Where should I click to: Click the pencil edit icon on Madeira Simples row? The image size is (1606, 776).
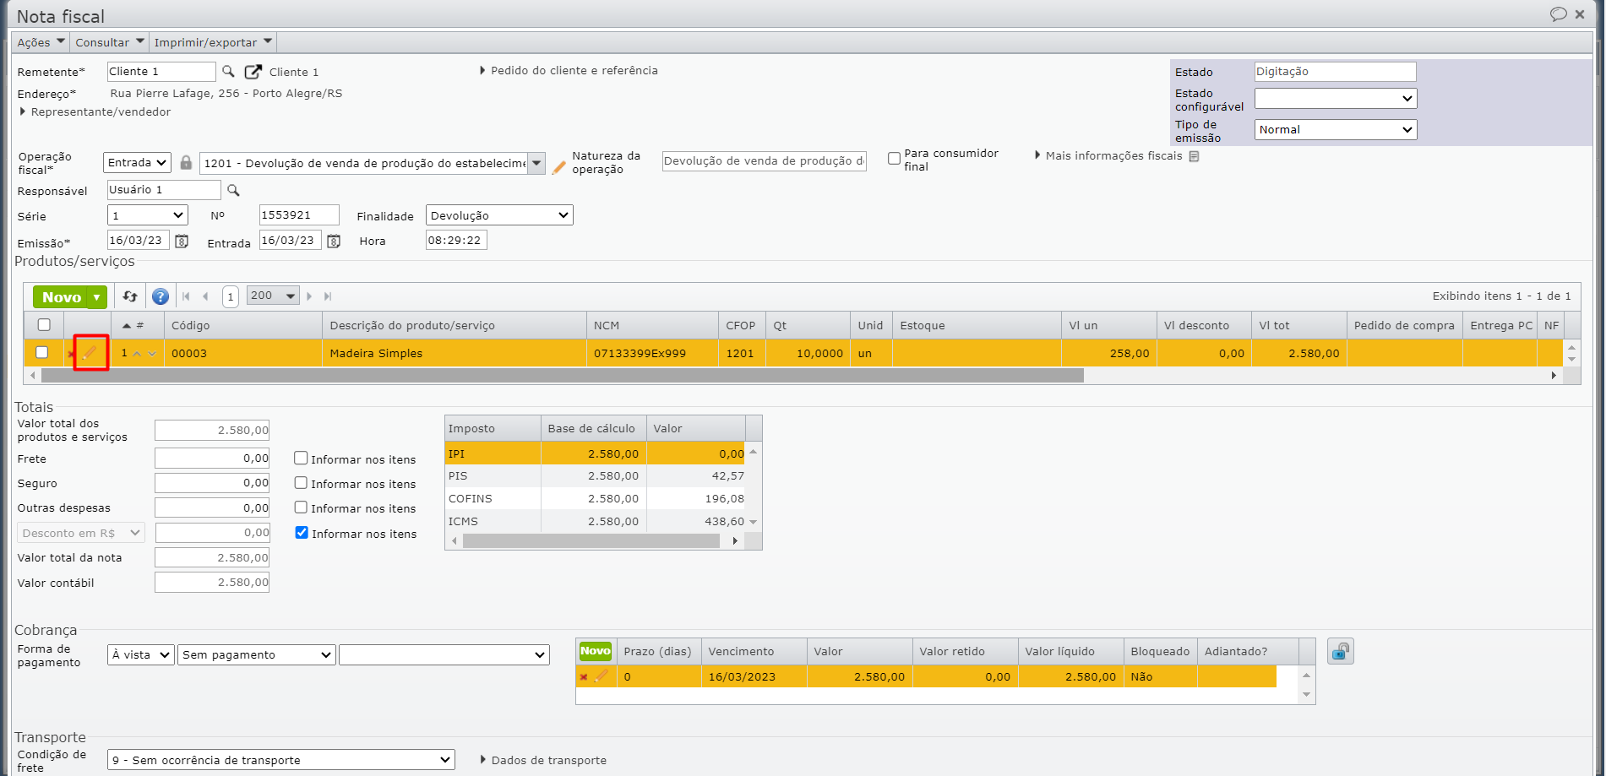[x=90, y=353]
